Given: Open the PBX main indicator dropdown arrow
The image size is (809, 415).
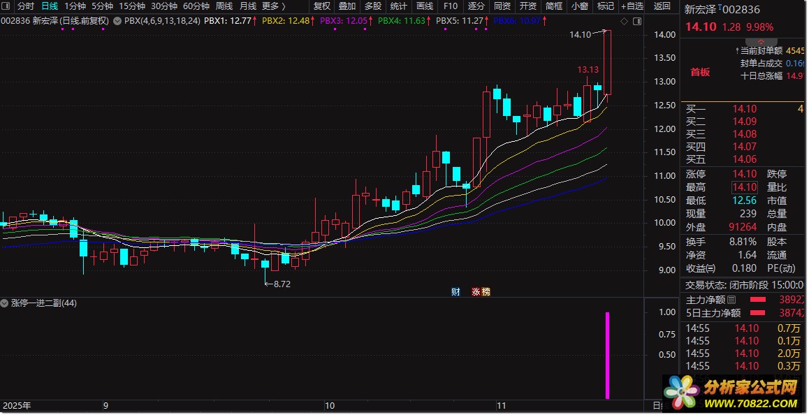Looking at the screenshot, I should click(116, 21).
